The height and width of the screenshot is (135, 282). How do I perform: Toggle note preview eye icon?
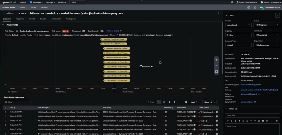pyautogui.click(x=277, y=121)
